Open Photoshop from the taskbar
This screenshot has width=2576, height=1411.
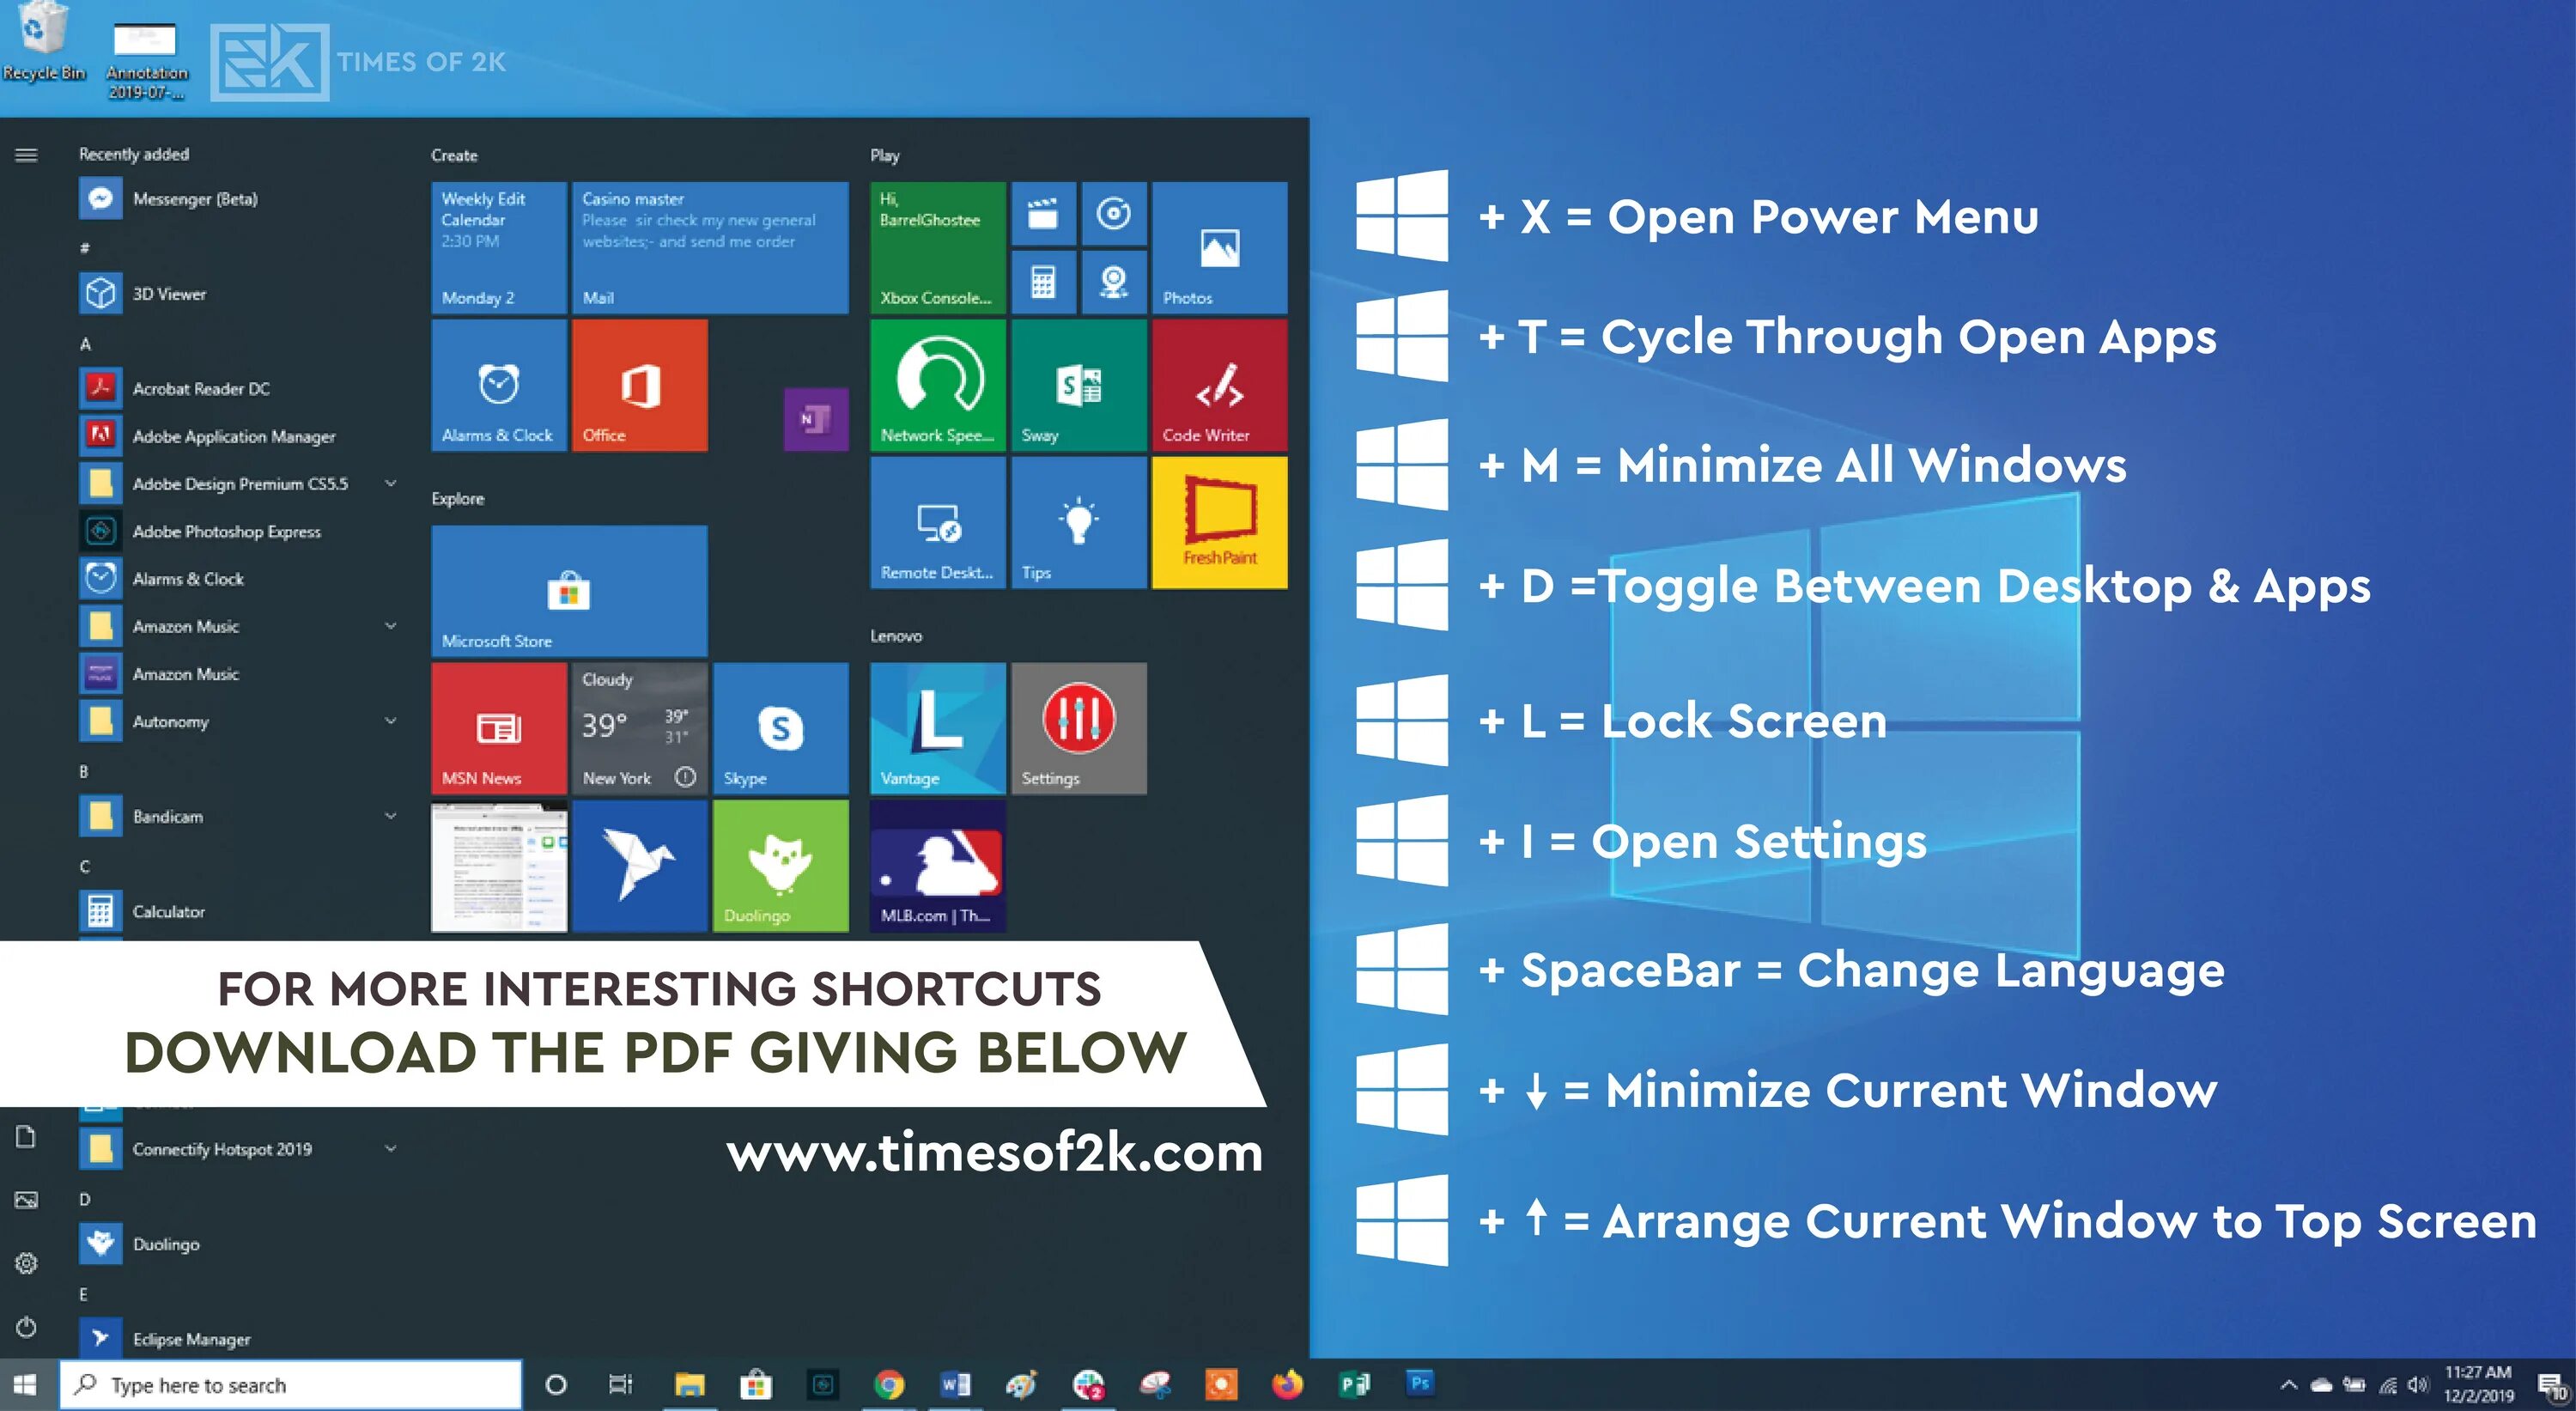[x=1420, y=1383]
